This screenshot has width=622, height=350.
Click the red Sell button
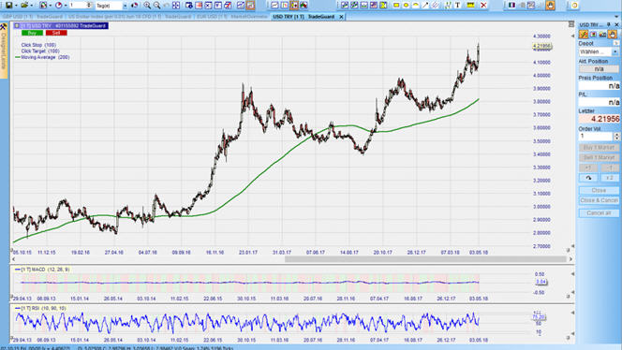(x=56, y=33)
